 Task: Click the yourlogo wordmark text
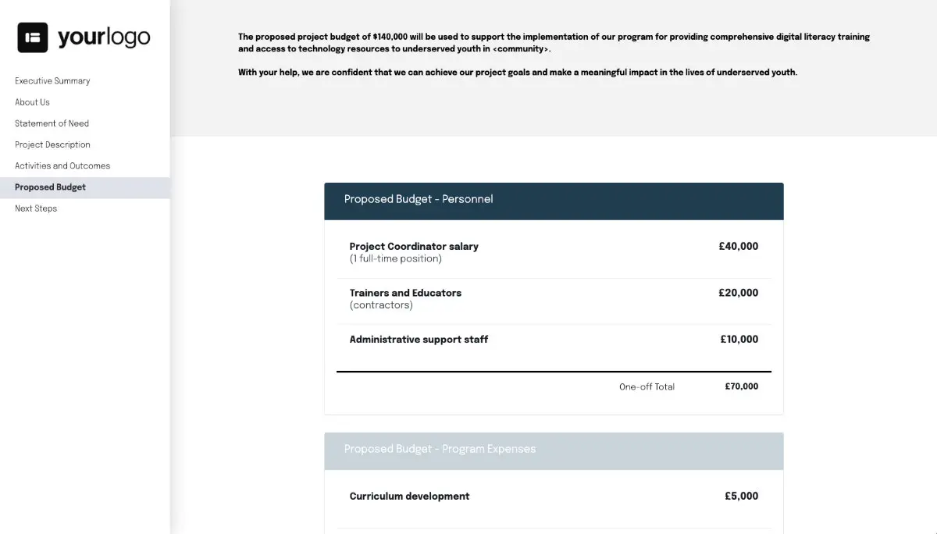click(103, 37)
